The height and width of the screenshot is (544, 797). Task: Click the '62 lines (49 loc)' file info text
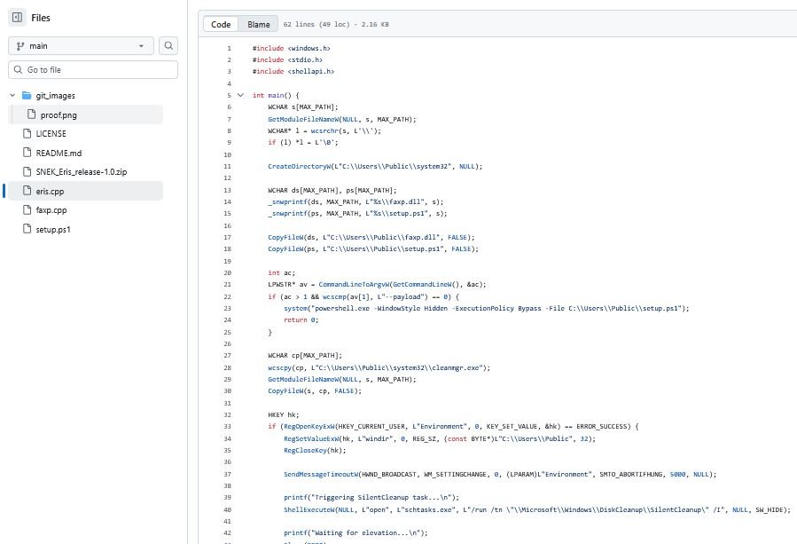(x=336, y=25)
